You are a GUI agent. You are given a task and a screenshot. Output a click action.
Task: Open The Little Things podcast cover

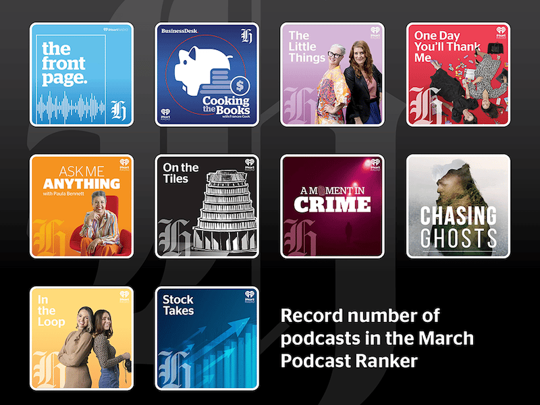point(332,74)
